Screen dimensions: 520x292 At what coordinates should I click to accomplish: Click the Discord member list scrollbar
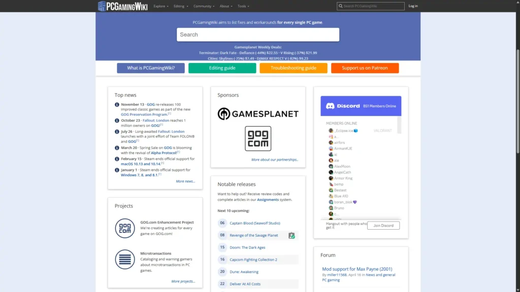[x=399, y=125]
